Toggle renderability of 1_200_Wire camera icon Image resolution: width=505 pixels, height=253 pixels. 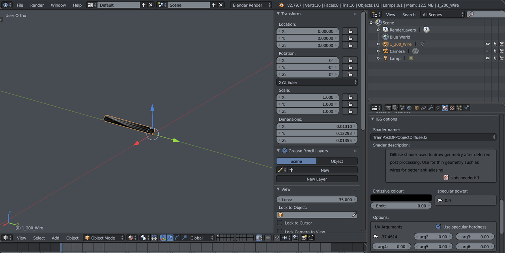pyautogui.click(x=502, y=44)
